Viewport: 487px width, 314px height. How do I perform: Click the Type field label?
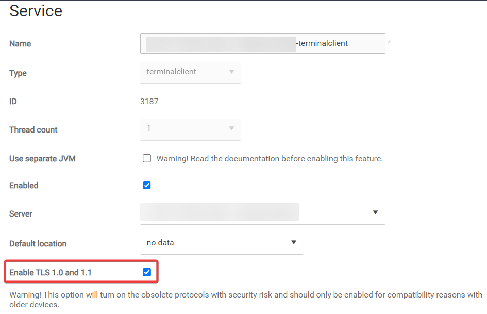tap(18, 73)
